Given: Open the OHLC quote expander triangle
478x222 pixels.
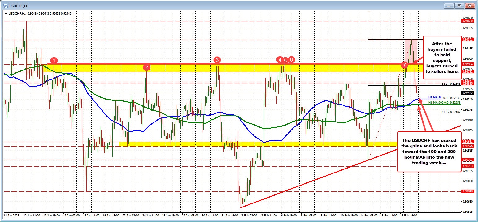Looking at the screenshot, I should (x=6, y=13).
